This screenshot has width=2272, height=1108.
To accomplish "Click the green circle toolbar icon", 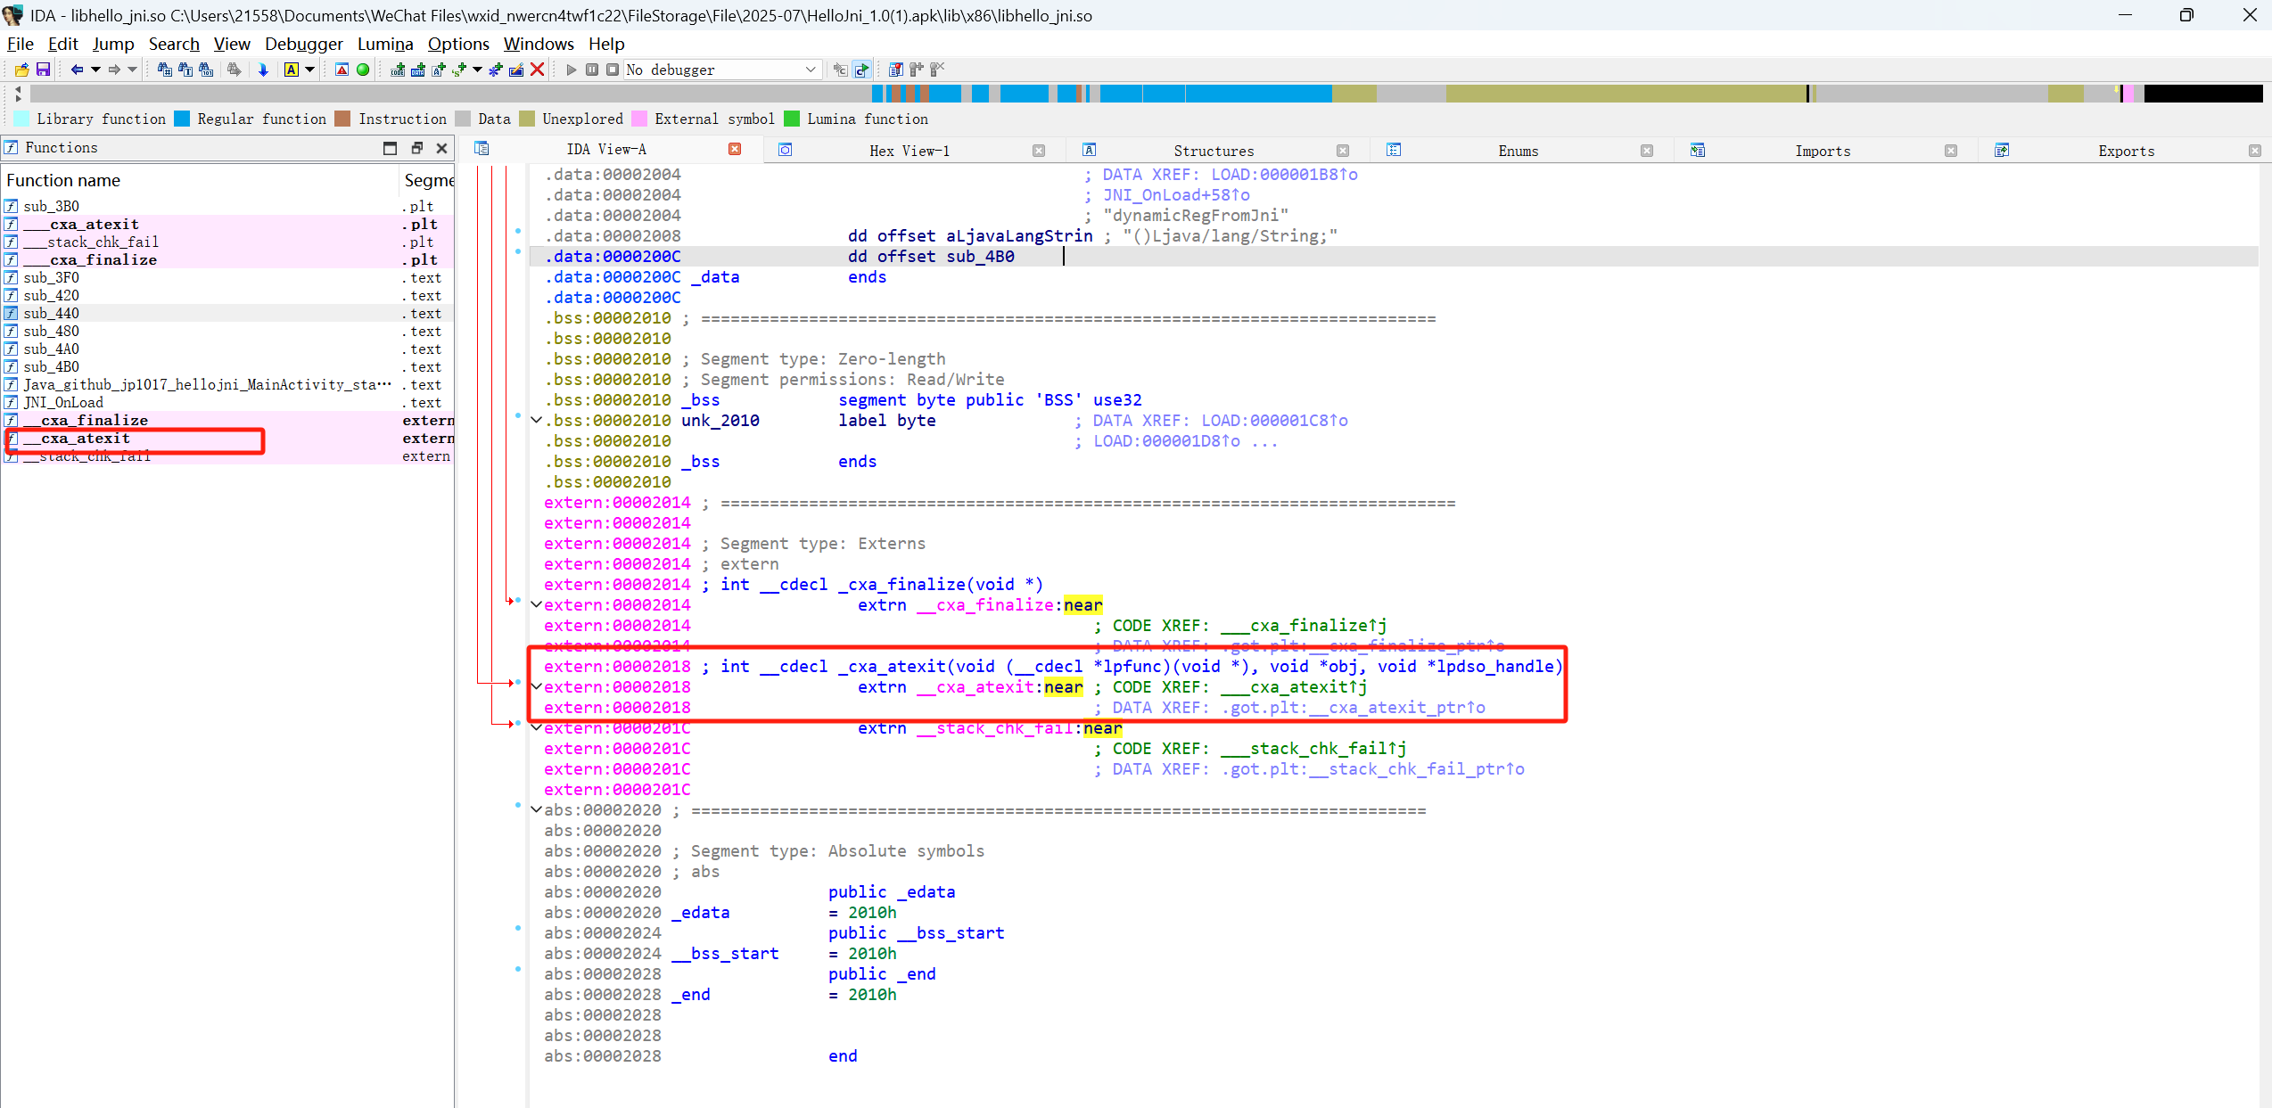I will click(363, 70).
